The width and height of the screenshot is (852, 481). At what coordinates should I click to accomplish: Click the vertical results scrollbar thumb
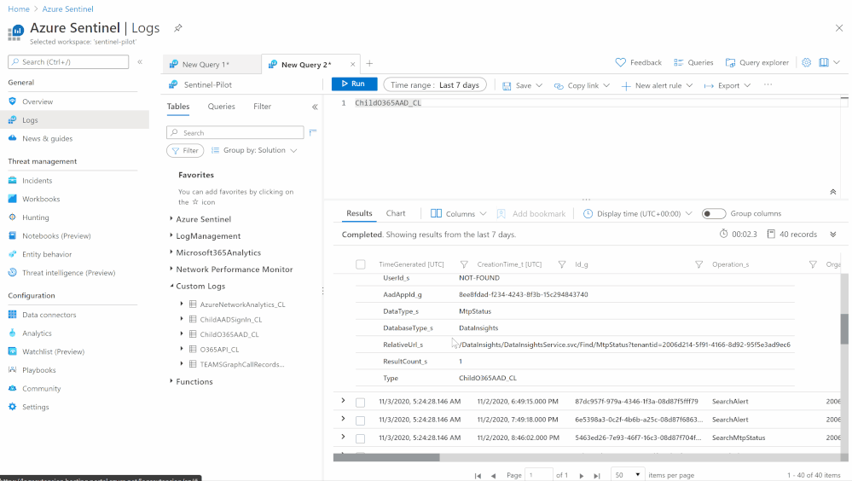pyautogui.click(x=843, y=329)
